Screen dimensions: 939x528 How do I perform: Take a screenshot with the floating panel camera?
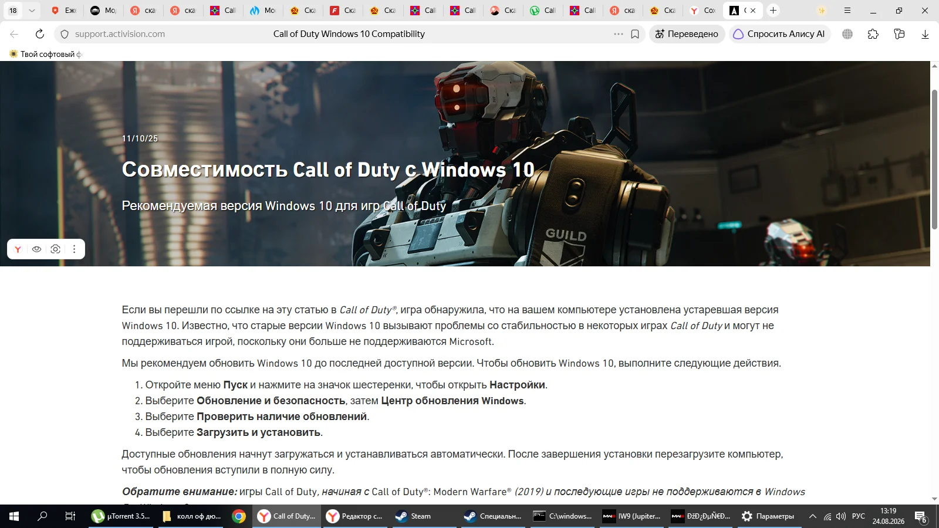56,249
